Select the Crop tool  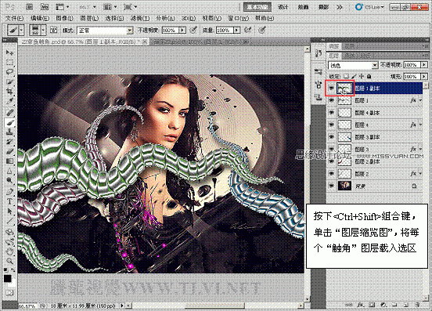(9, 92)
